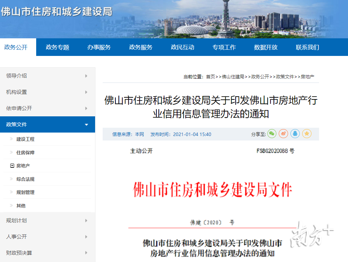Click the double-chevron icon next to 其他
Image resolution: width=348 pixels, height=262 pixels.
pos(12,206)
